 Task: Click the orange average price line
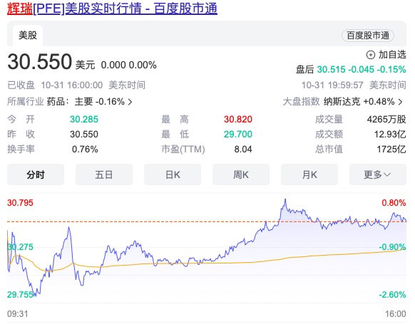pos(238,263)
